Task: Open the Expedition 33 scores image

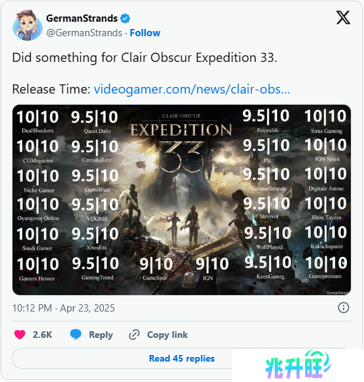Action: point(182,200)
